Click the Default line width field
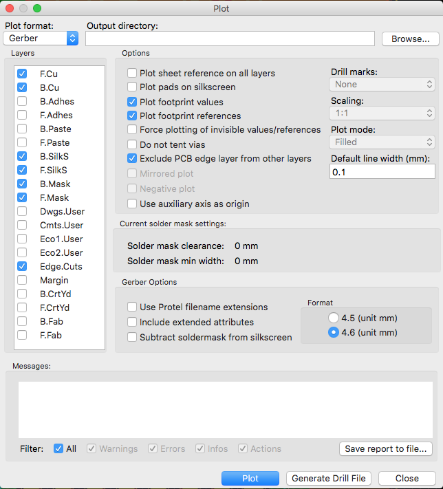Viewport: 443px width, 489px height. point(382,172)
